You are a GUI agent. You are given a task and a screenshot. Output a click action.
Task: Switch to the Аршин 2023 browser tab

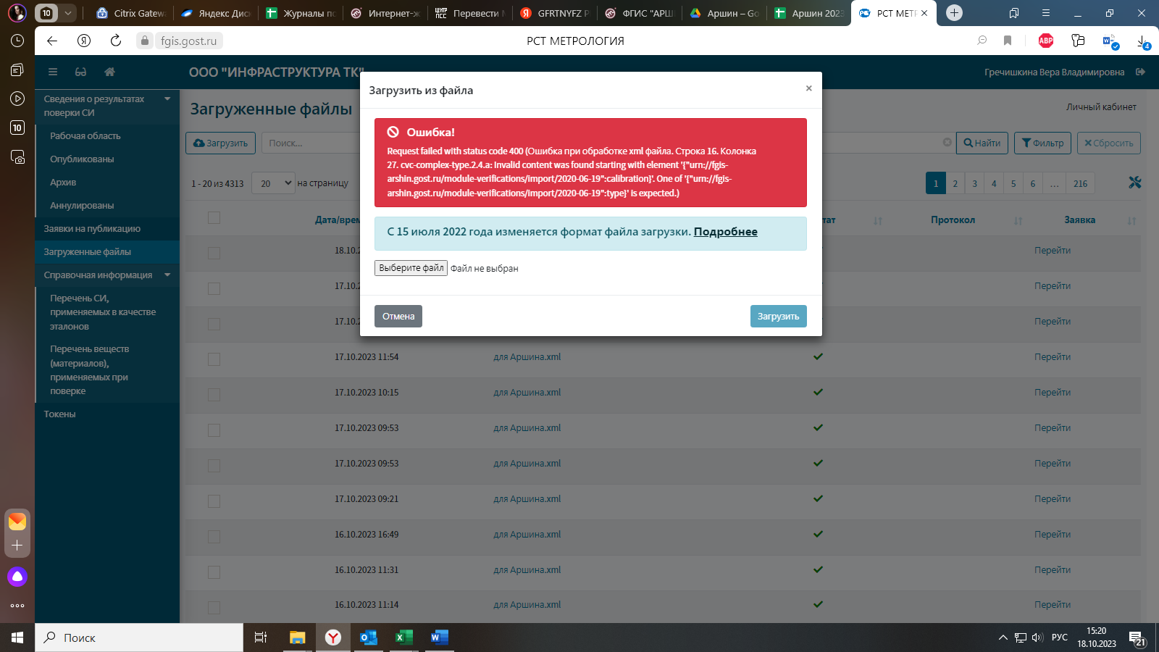(x=810, y=13)
